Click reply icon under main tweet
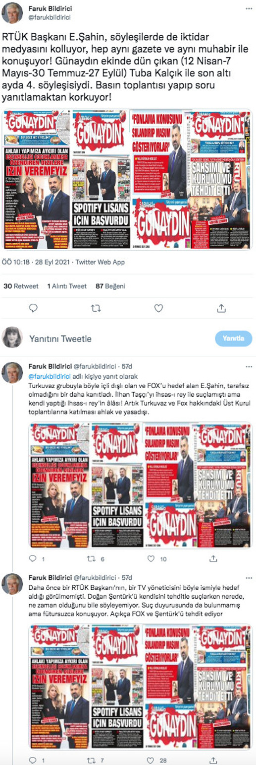This screenshot has width=256, height=765. (33, 309)
